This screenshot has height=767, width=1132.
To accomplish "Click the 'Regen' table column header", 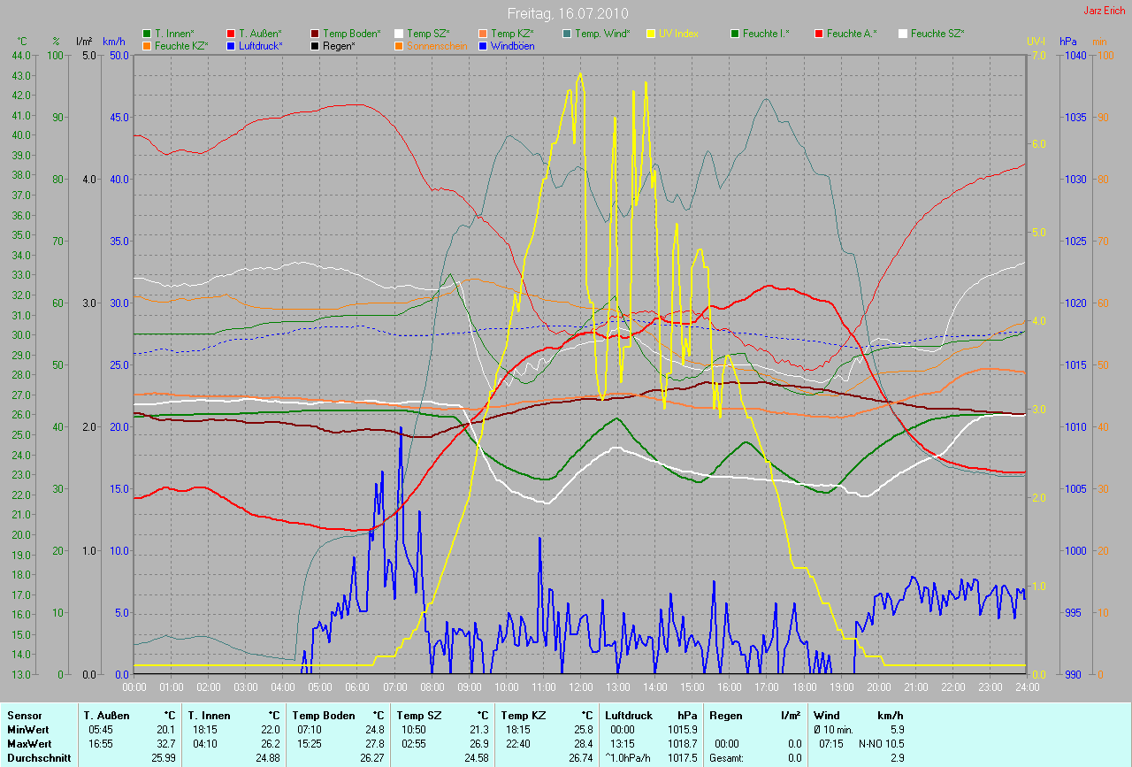I will 725,716.
